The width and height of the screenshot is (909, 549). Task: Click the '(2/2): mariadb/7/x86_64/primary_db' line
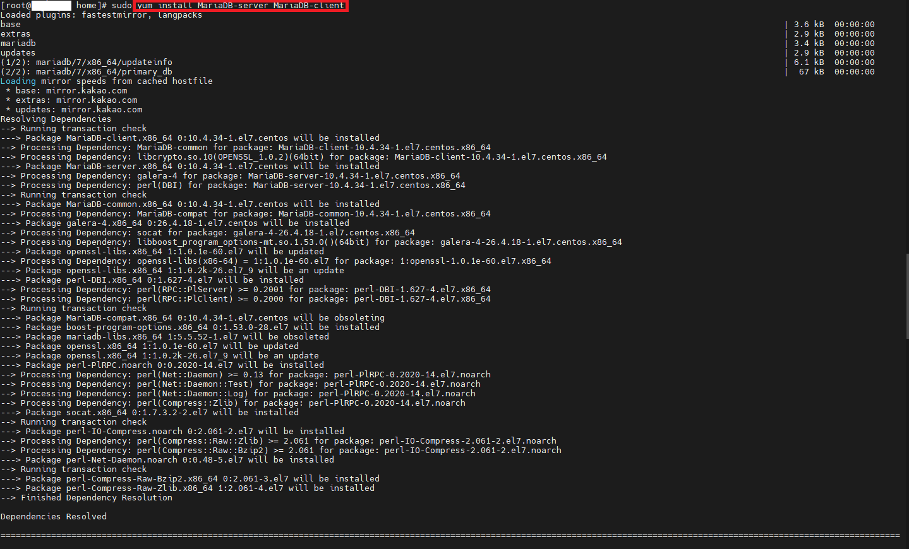87,72
